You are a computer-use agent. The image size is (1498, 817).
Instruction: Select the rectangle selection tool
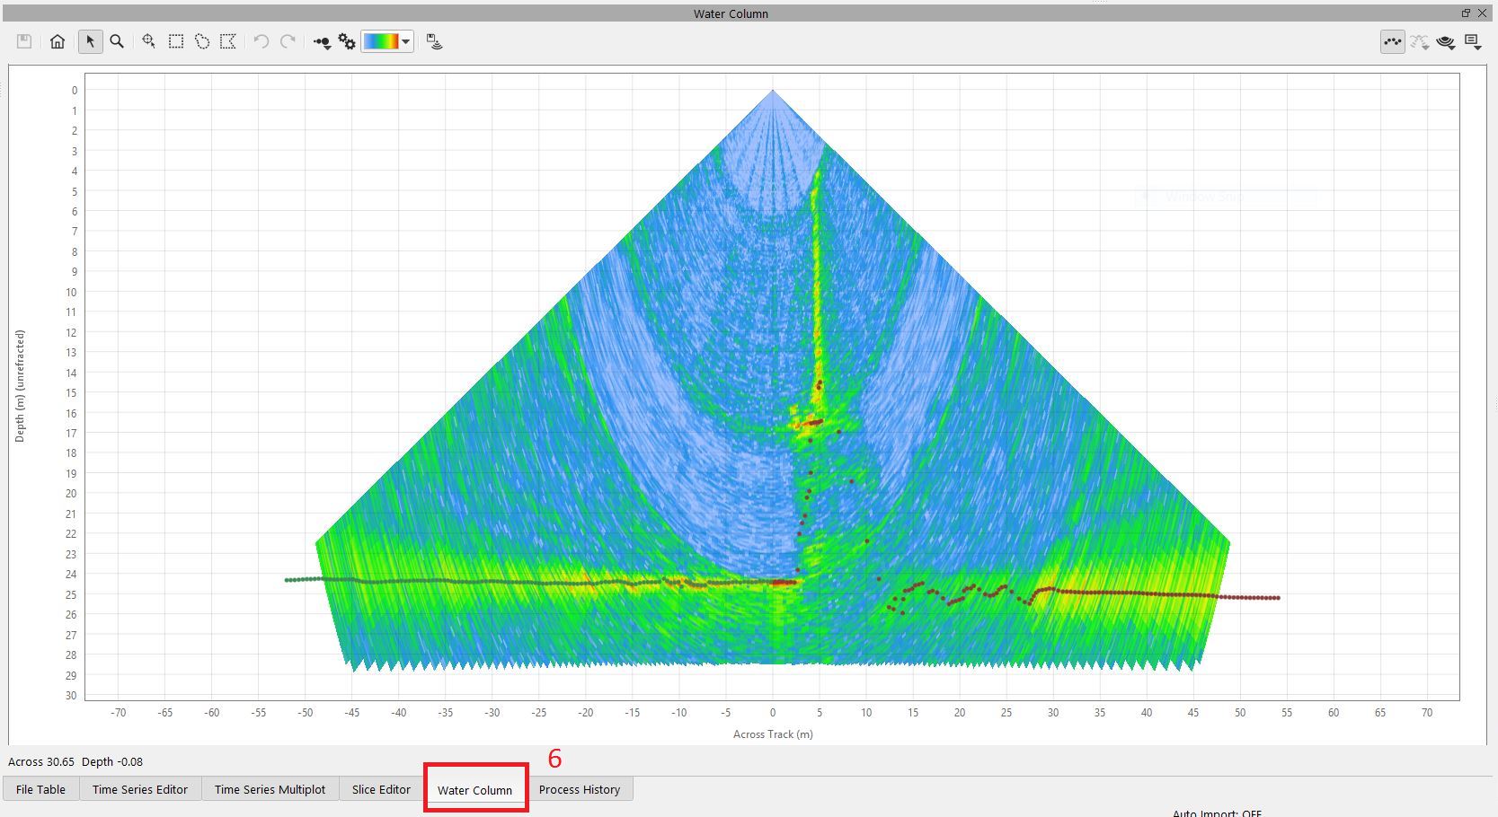(x=176, y=41)
